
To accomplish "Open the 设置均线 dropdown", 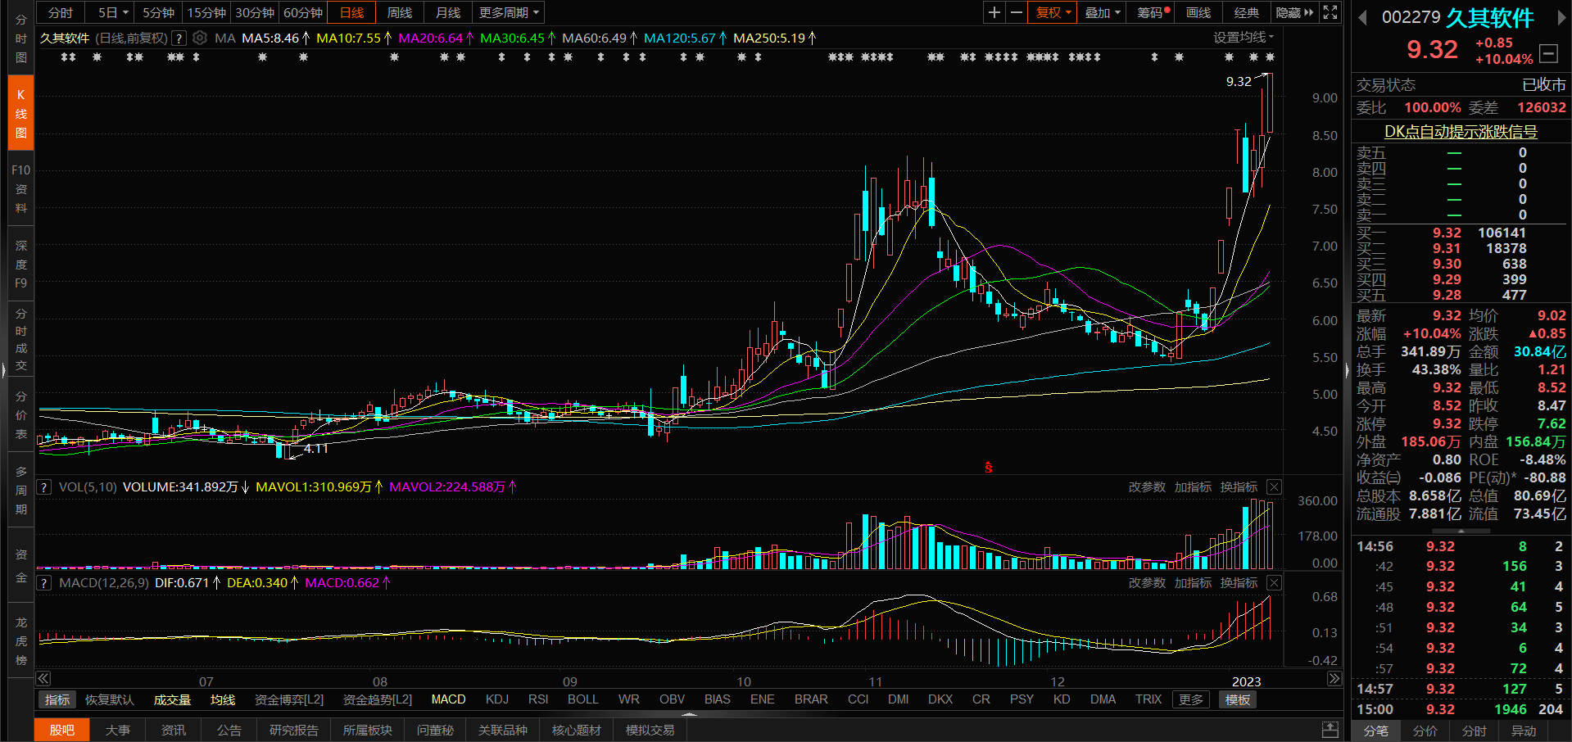I will (x=1244, y=38).
